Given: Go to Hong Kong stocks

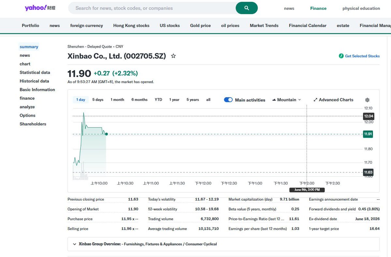Looking at the screenshot, I should coord(131,25).
